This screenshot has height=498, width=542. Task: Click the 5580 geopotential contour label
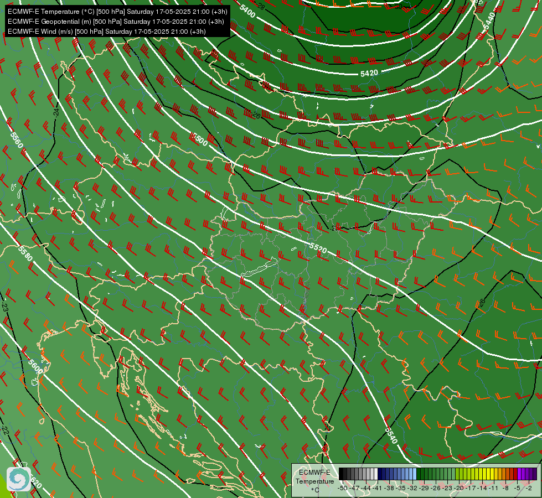[25, 253]
